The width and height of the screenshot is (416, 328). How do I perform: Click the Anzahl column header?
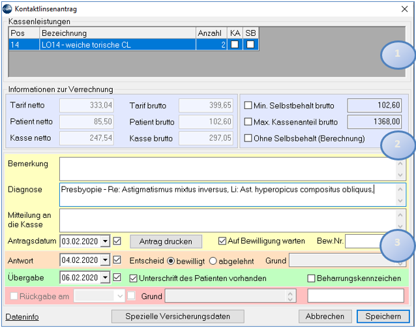[x=211, y=33]
